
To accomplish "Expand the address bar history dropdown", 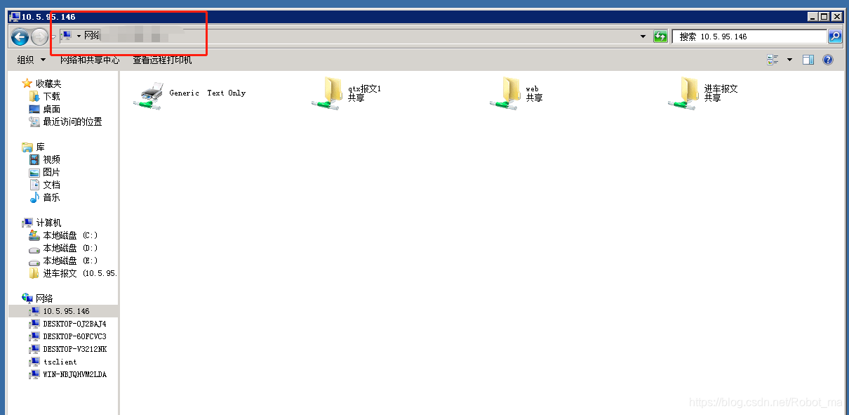I will pos(643,37).
